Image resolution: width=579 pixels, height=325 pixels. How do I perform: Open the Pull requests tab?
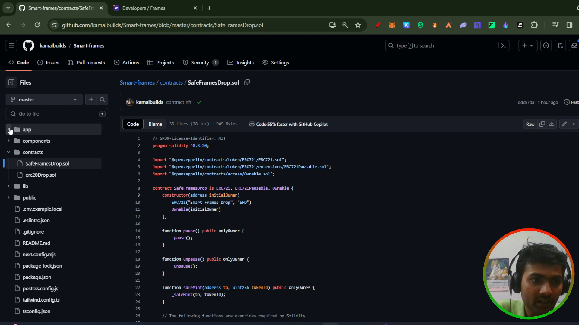coord(87,63)
